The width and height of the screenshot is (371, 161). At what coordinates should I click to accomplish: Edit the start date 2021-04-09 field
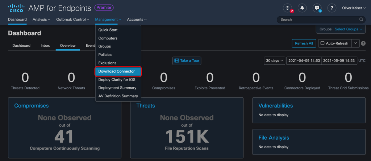304,60
